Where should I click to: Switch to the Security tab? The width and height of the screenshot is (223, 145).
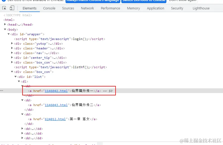coord(177,8)
